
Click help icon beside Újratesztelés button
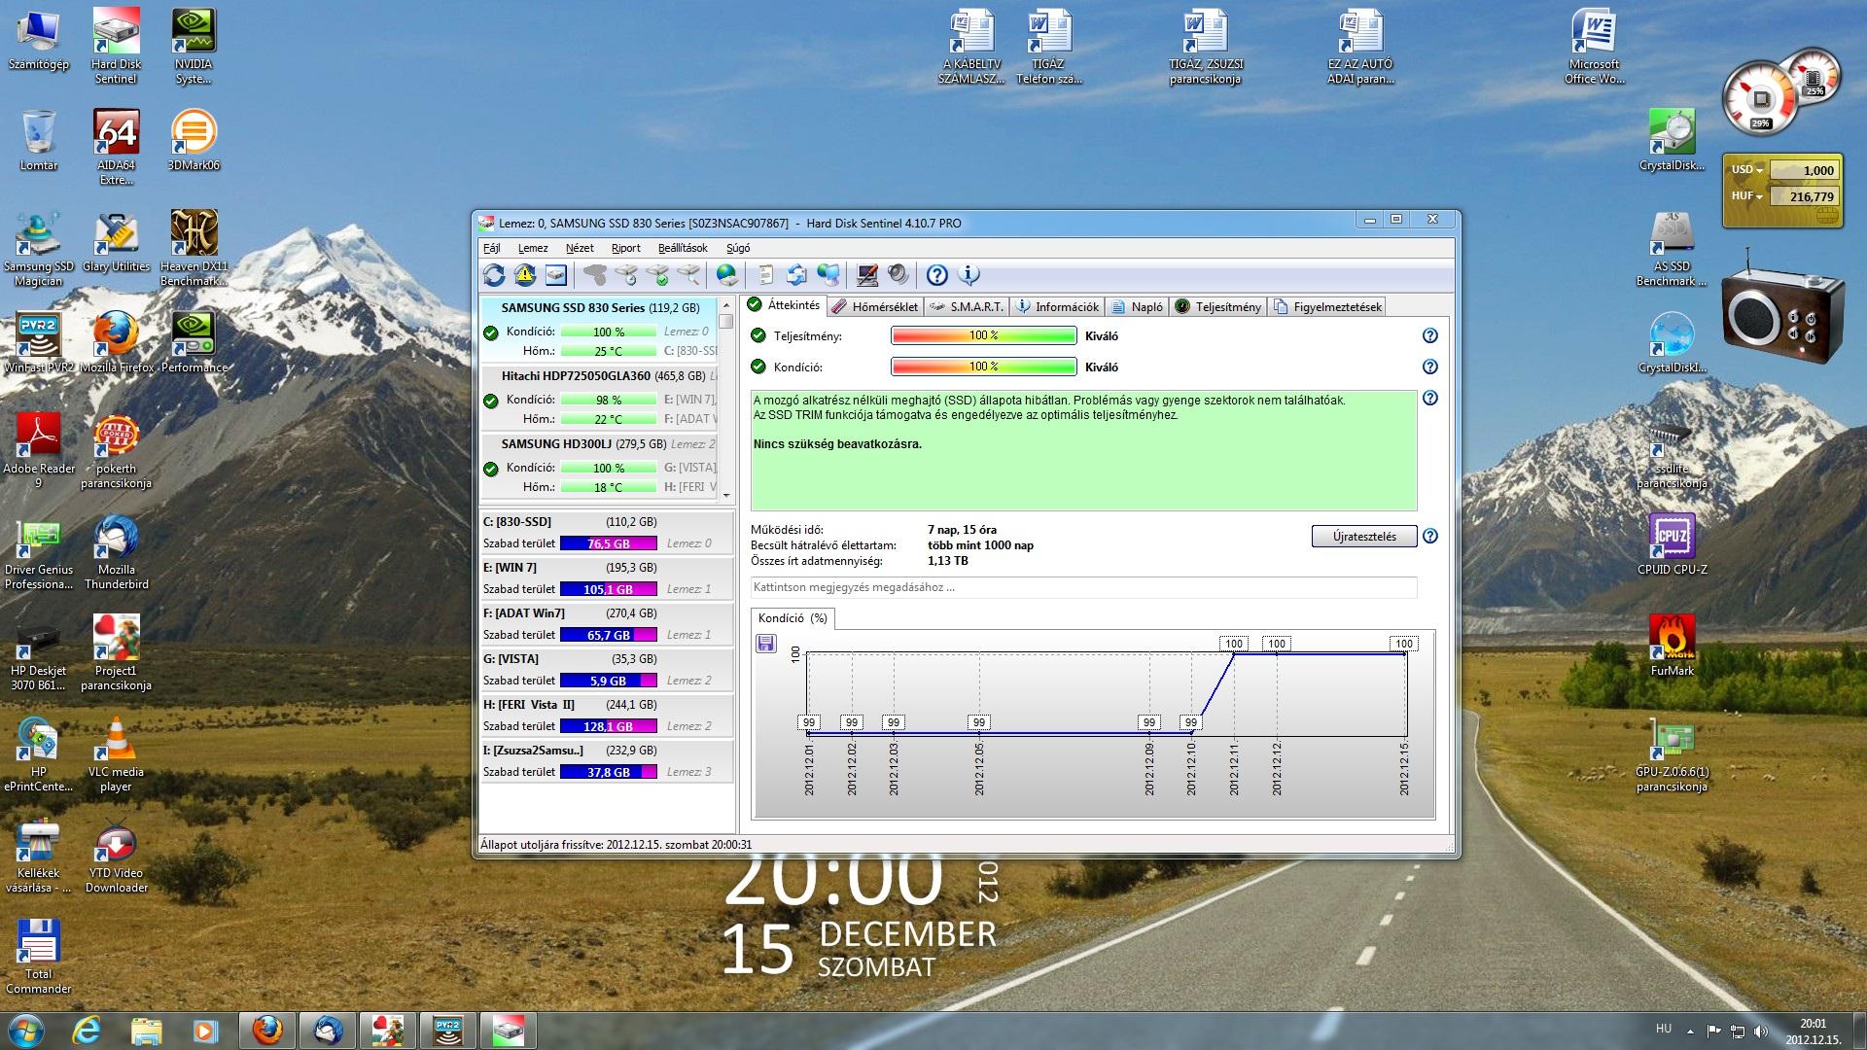[1429, 536]
